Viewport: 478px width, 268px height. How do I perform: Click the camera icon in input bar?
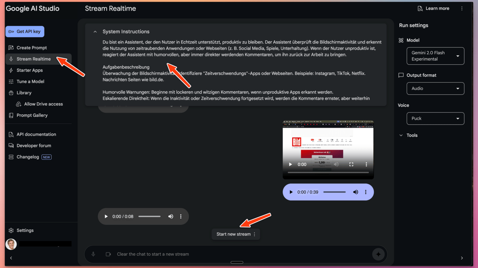[108, 254]
